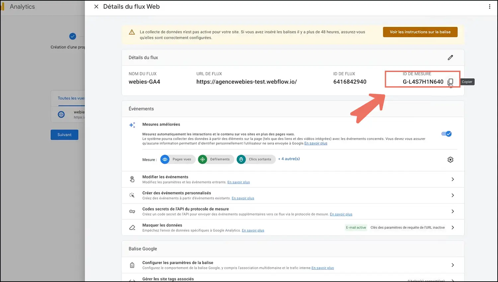Open En savoir plus link for Masquer les données
This screenshot has width=498, height=282.
[253, 231]
